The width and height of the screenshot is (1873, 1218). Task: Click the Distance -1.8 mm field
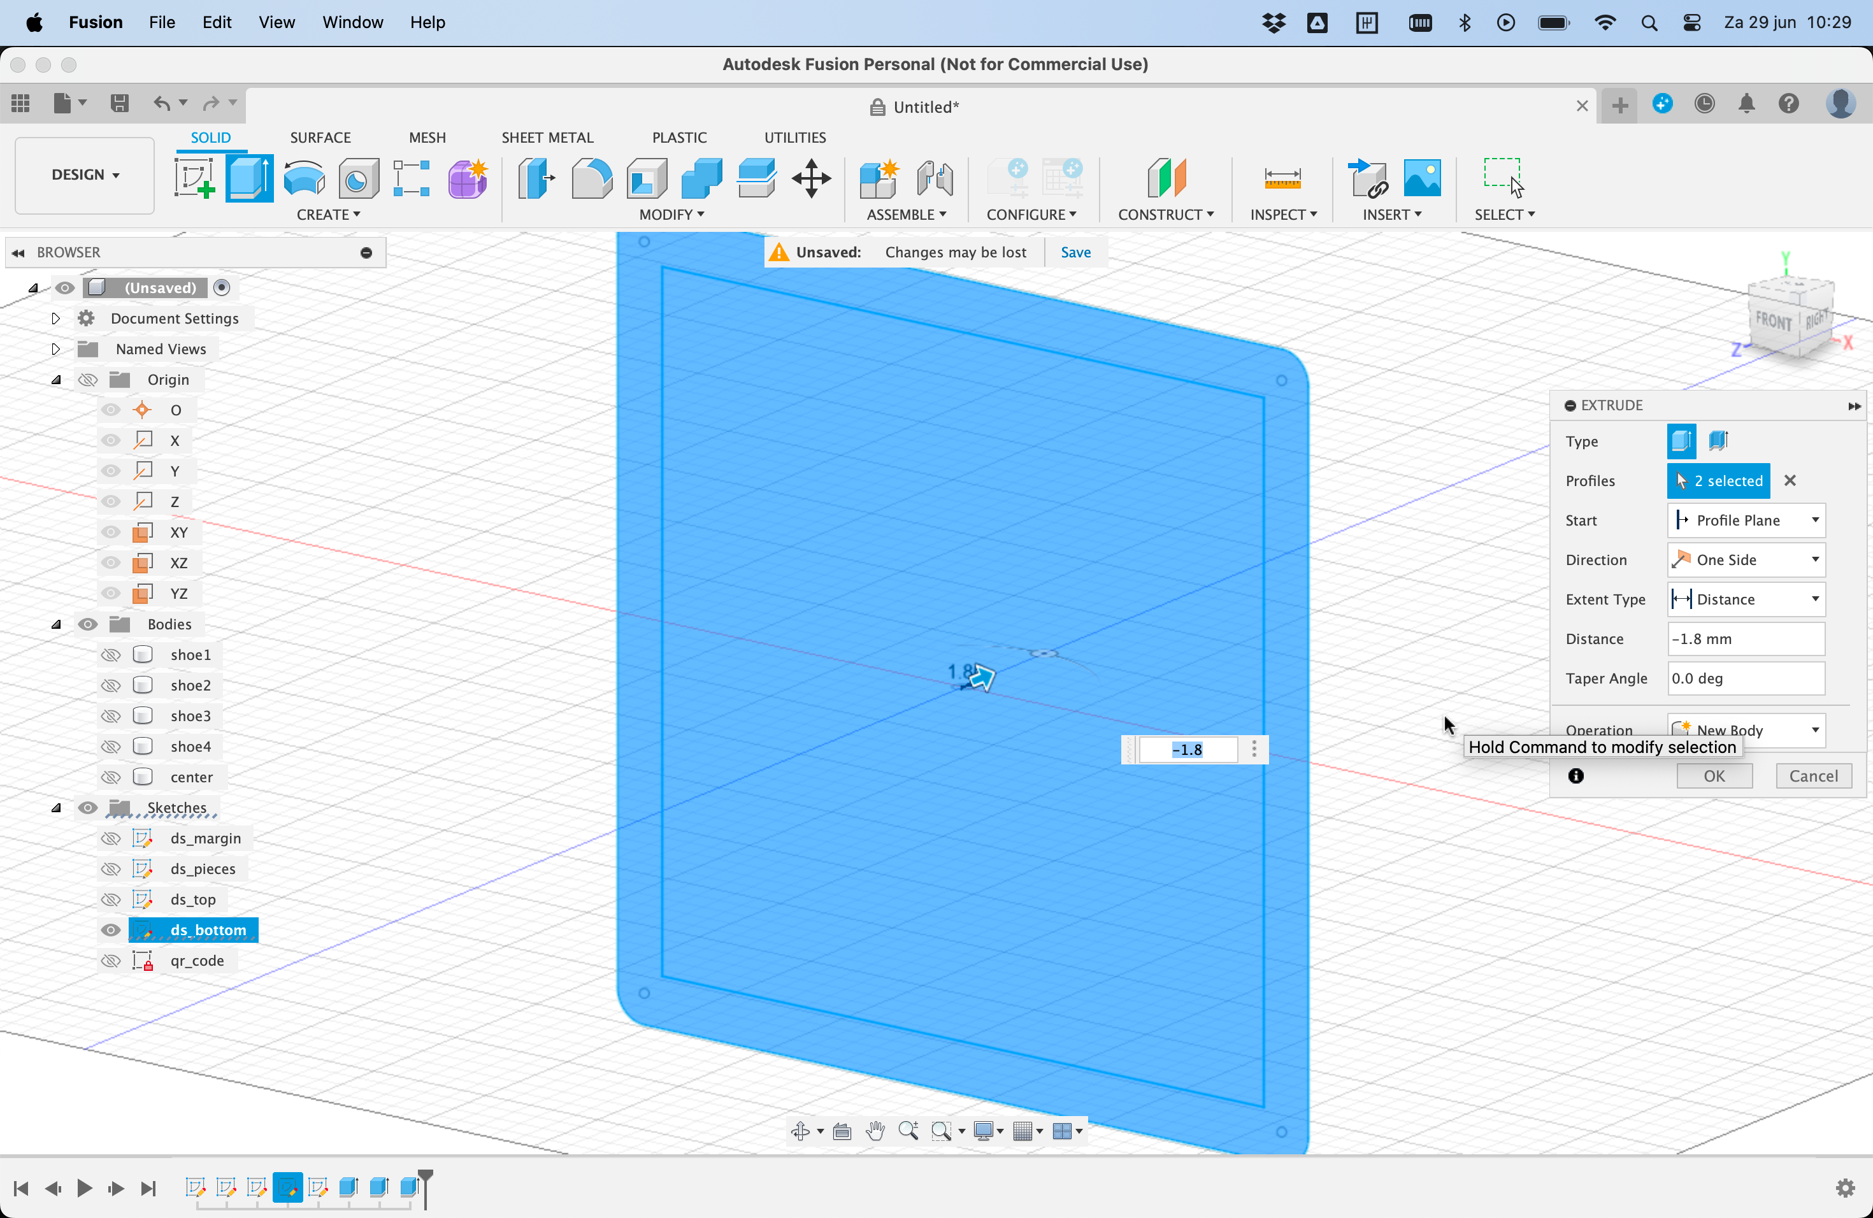tap(1746, 639)
